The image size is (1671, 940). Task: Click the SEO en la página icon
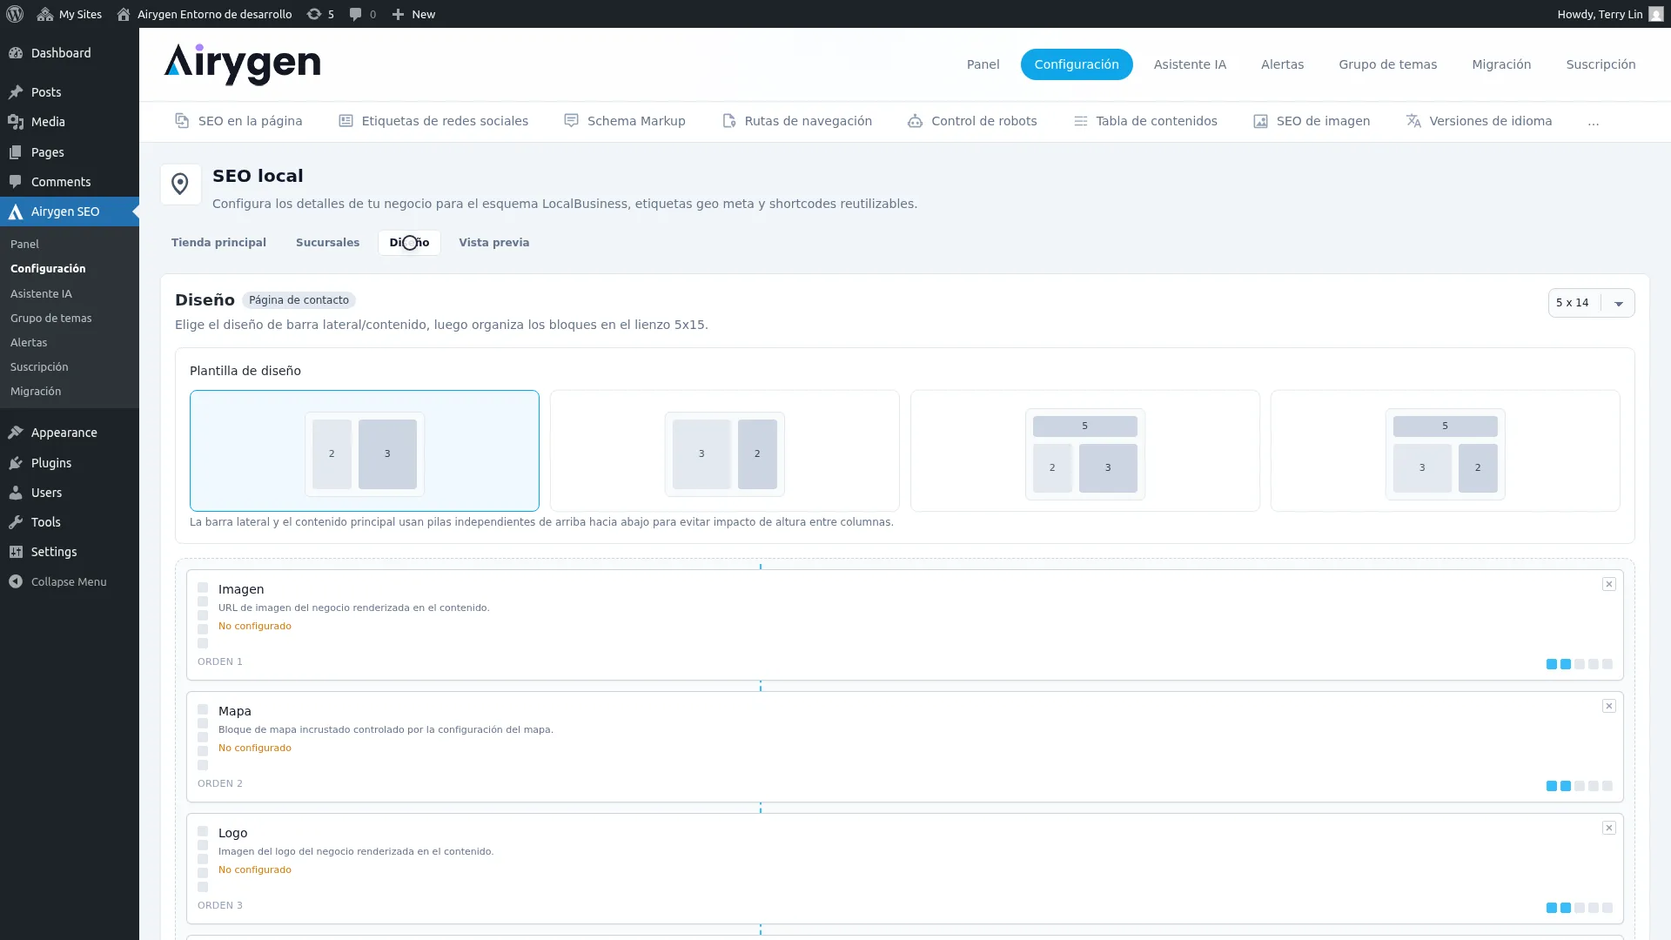(182, 121)
